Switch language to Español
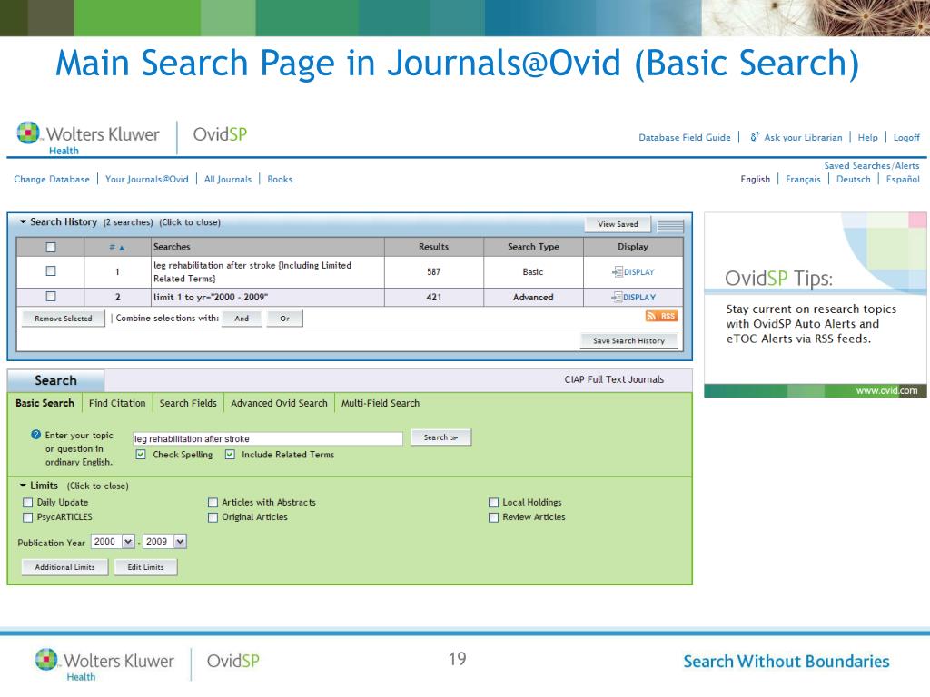This screenshot has height=697, width=930. coord(903,179)
